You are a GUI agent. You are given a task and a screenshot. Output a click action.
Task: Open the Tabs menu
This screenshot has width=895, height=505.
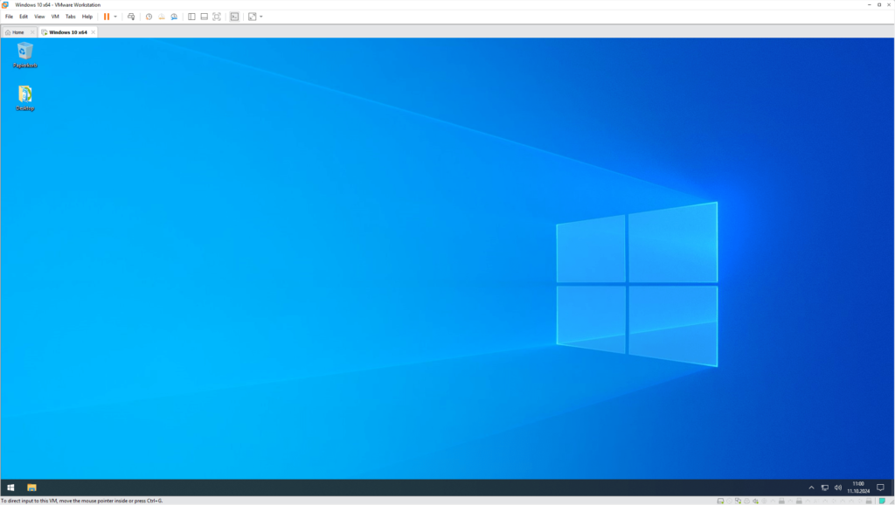(71, 17)
